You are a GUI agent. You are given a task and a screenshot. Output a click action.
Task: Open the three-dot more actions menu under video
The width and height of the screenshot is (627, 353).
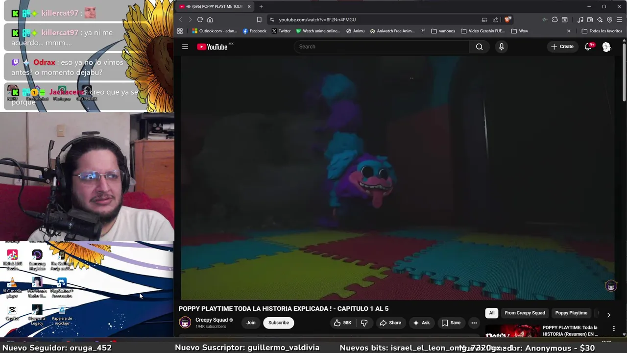coord(474,323)
